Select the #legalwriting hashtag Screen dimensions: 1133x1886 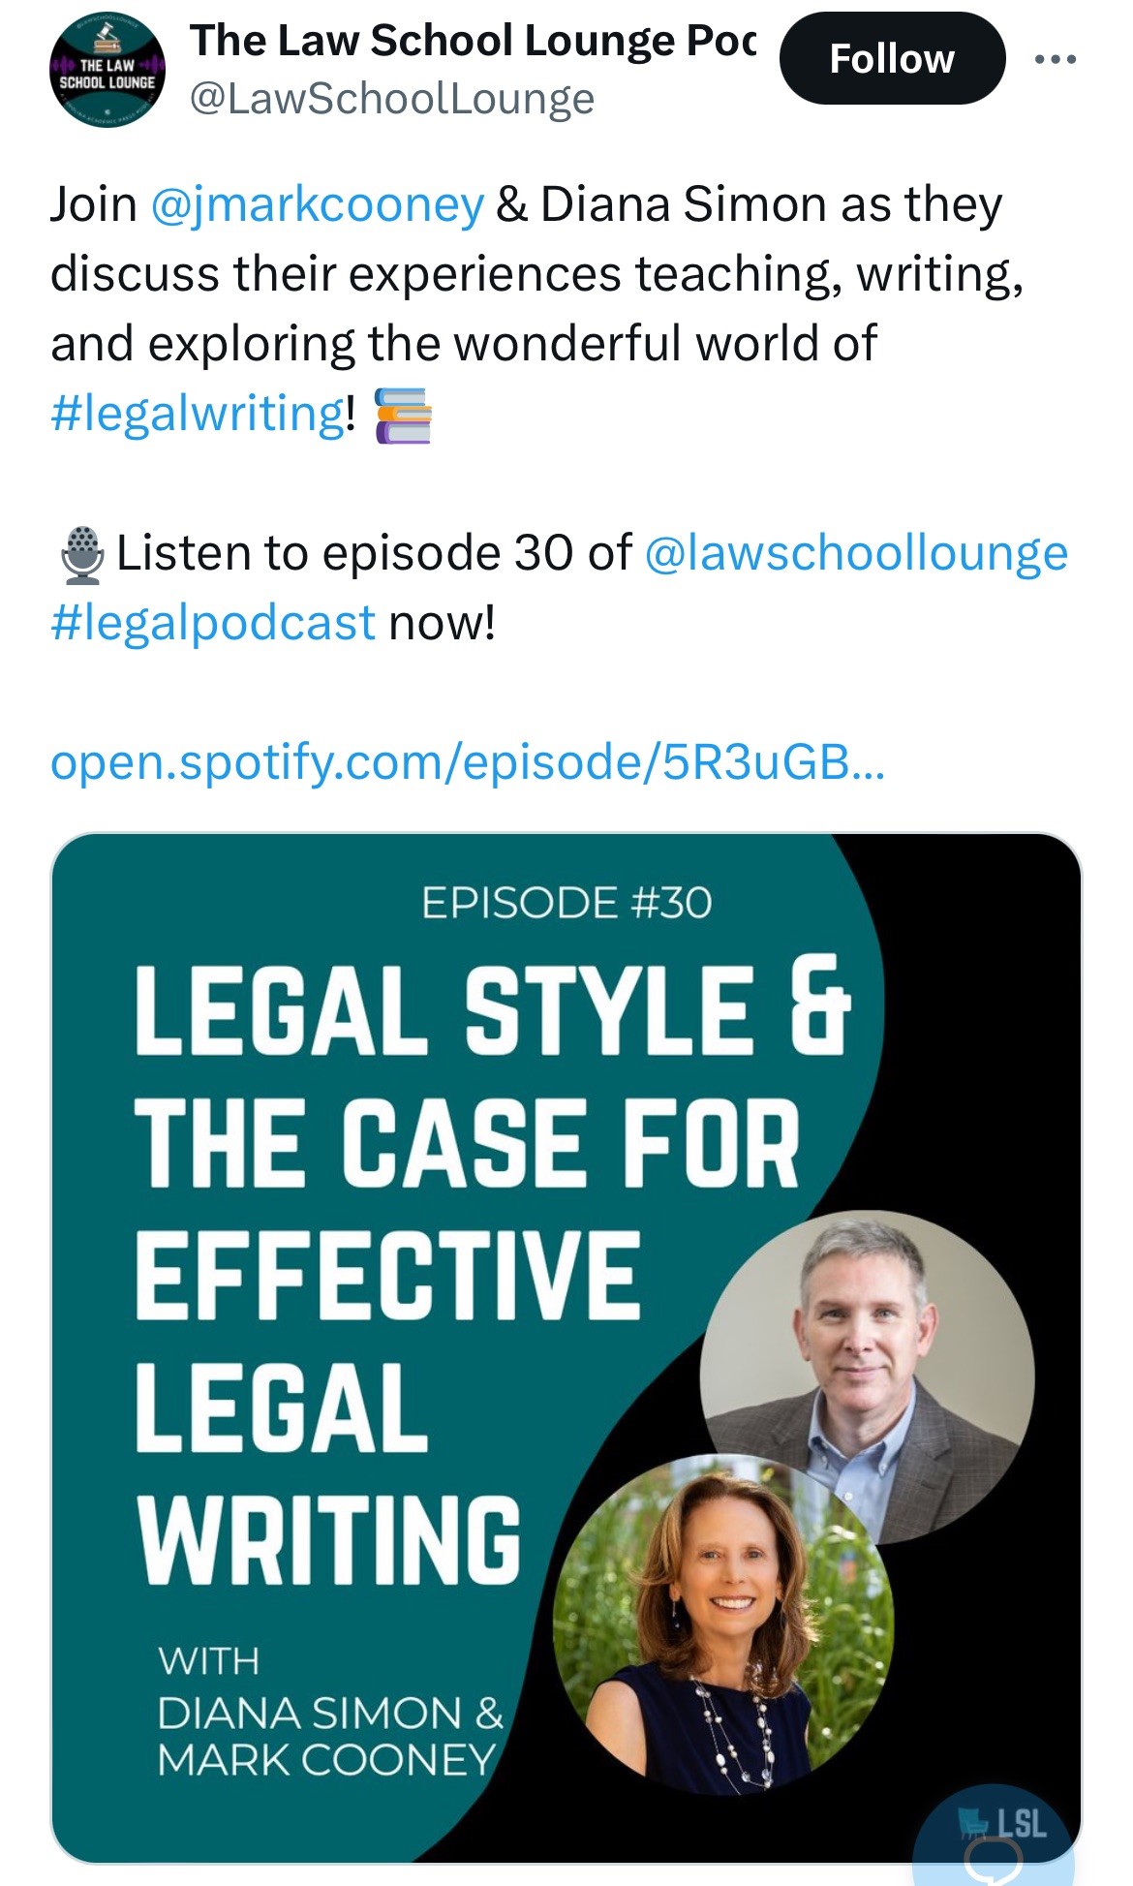pos(198,414)
